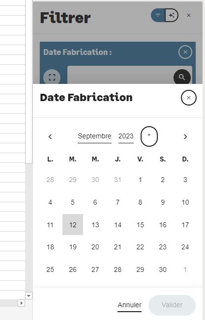This screenshot has height=320, width=205.
Task: Open the 2023 year selector
Action: coord(126,136)
